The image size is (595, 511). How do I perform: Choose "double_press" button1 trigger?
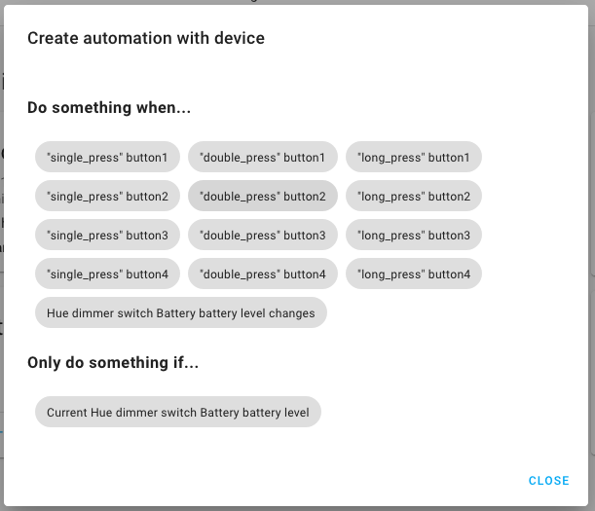[x=262, y=158]
